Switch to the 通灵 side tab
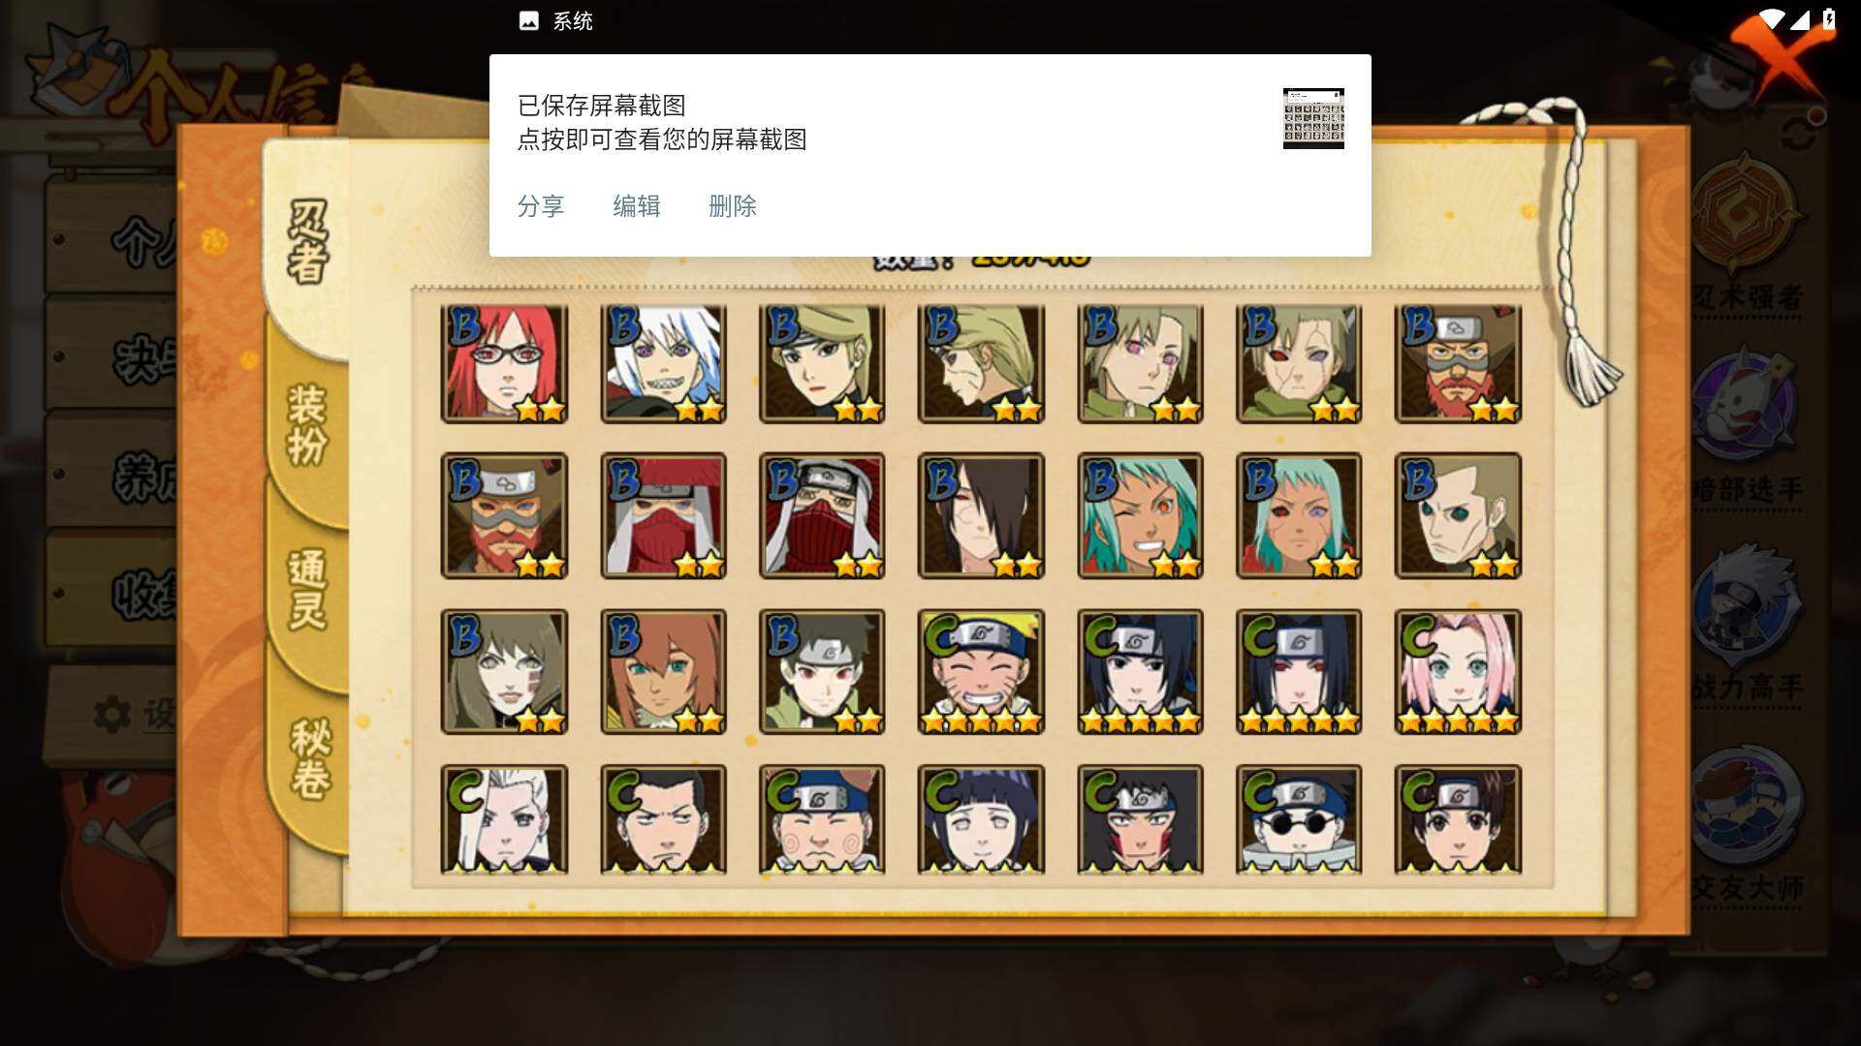The image size is (1861, 1046). [308, 589]
